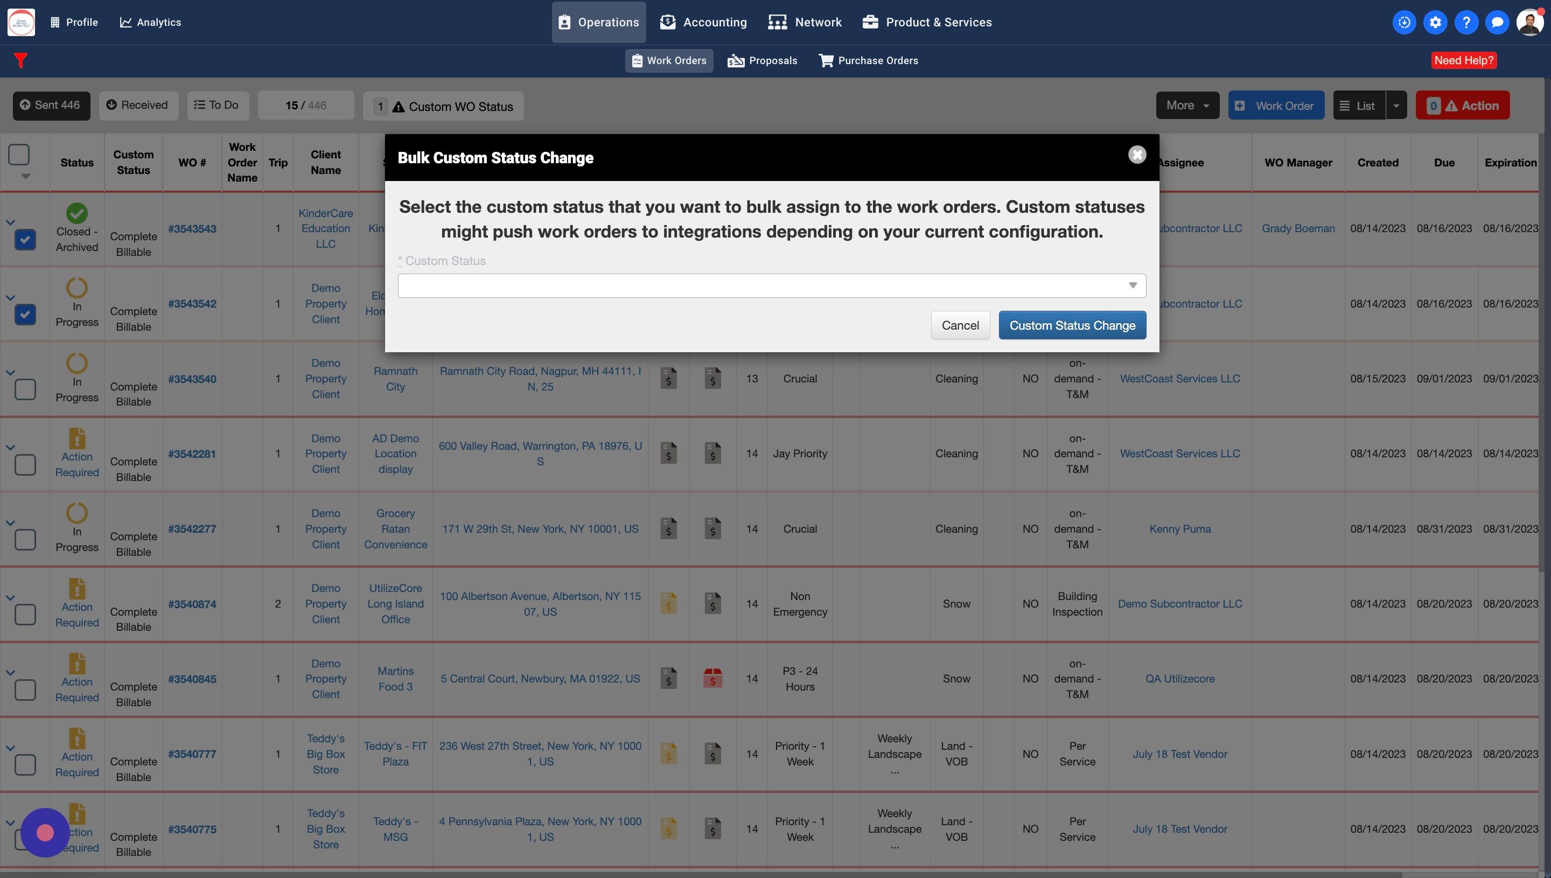The height and width of the screenshot is (878, 1551).
Task: Open the user profile avatar
Action: click(1529, 22)
